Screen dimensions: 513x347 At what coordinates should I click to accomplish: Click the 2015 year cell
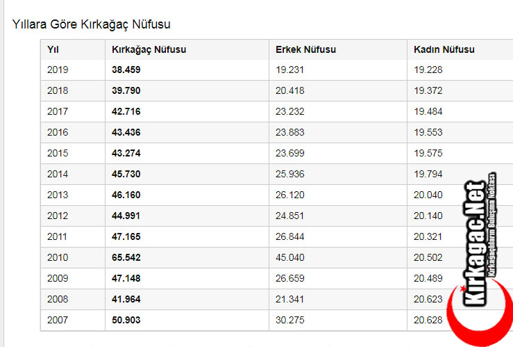58,154
